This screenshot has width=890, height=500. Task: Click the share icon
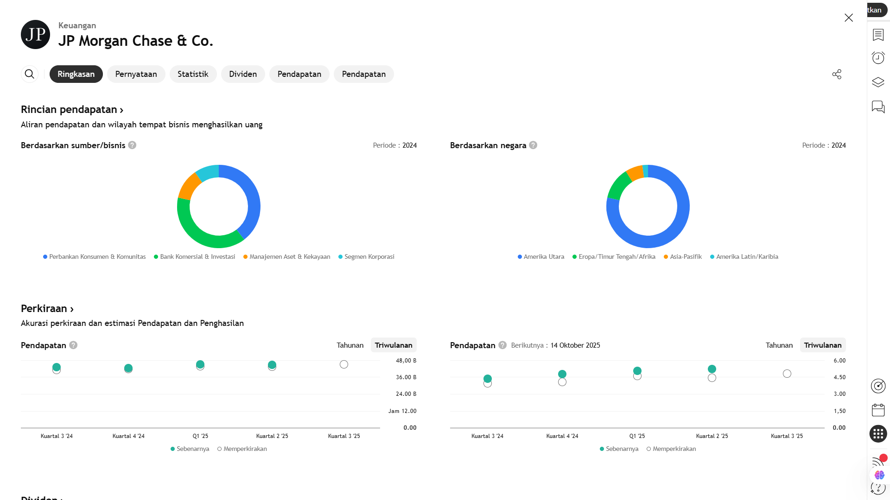(x=837, y=74)
